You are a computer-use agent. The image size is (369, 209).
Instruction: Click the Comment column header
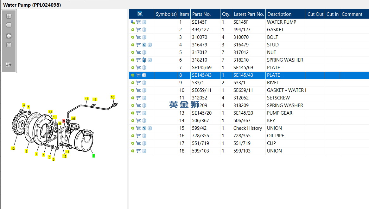[x=354, y=14]
